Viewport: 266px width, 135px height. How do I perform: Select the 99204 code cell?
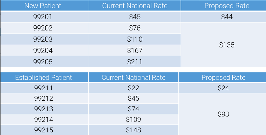pos(43,51)
